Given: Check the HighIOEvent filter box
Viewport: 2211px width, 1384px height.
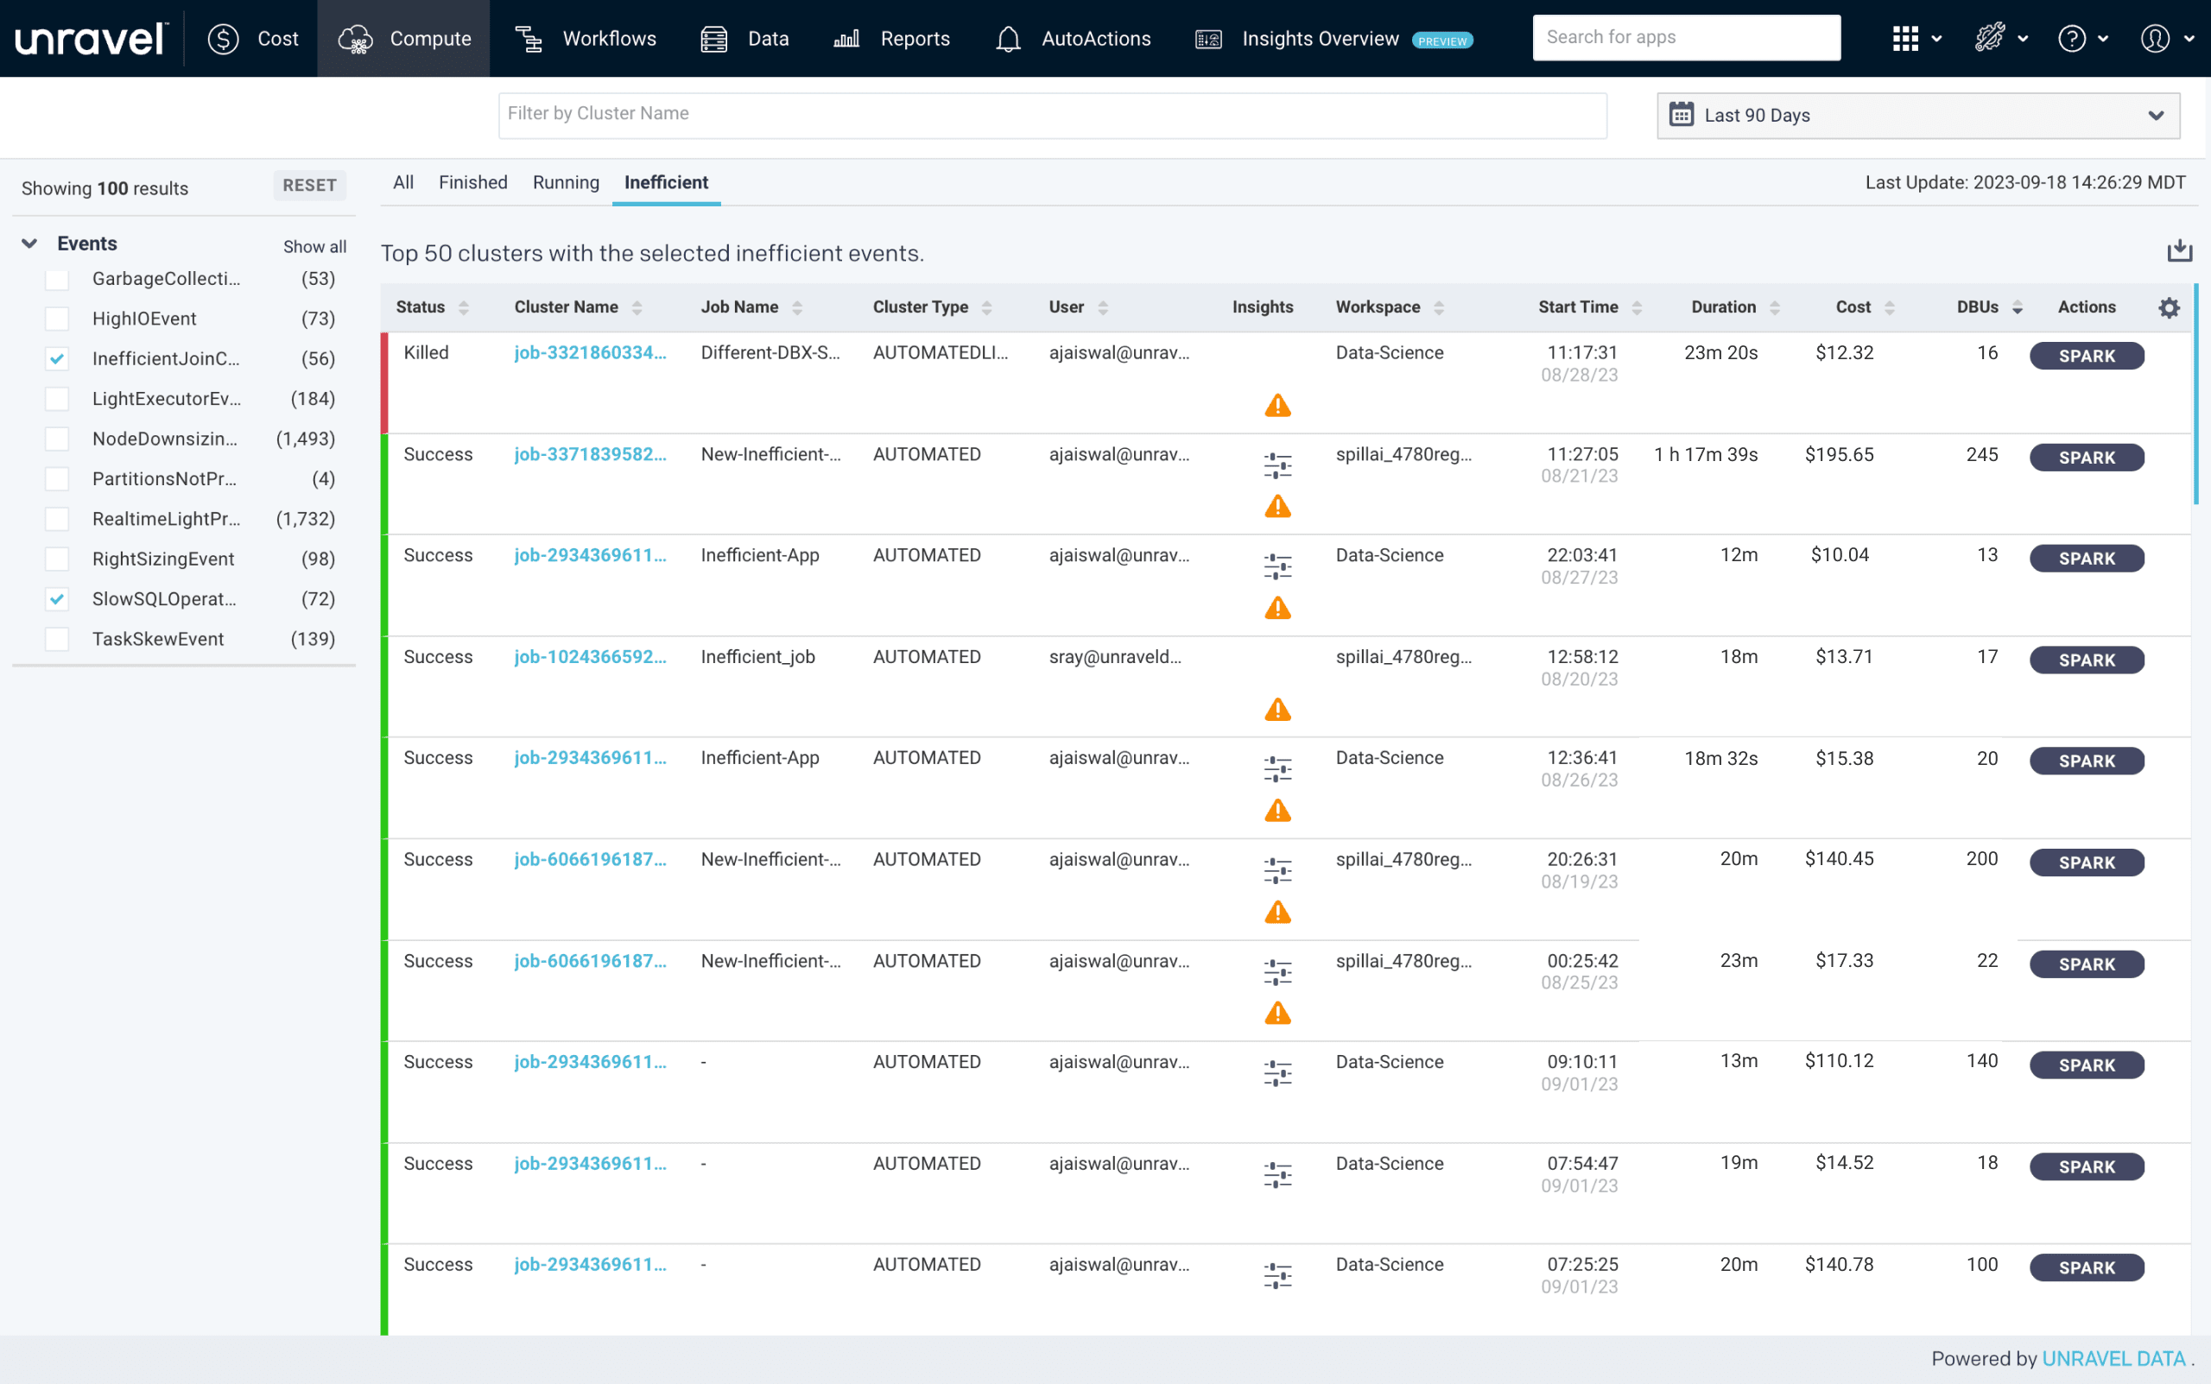Looking at the screenshot, I should pyautogui.click(x=57, y=319).
